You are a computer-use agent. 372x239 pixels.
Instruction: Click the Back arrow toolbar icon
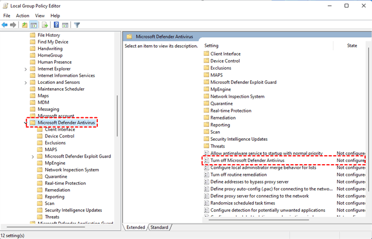4,25
